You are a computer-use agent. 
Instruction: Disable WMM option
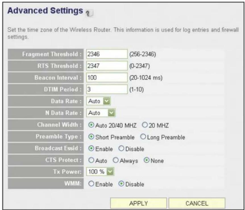coord(121,184)
